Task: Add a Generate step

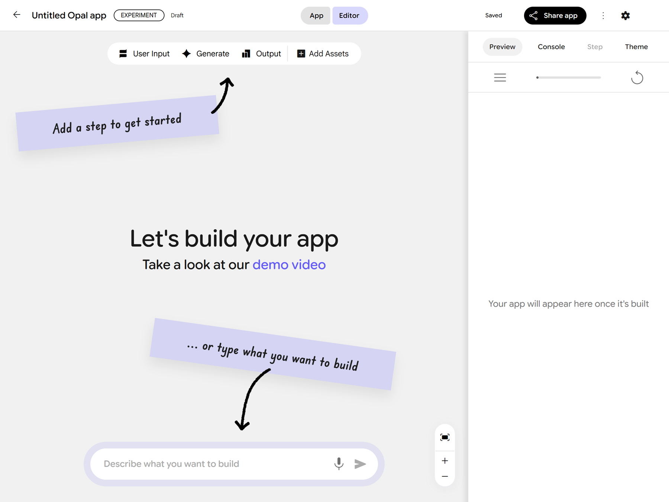Action: click(x=206, y=54)
